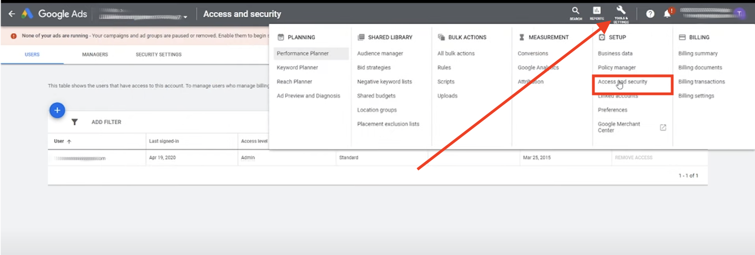Open notifications bell icon
Image resolution: width=755 pixels, height=255 pixels.
point(668,13)
